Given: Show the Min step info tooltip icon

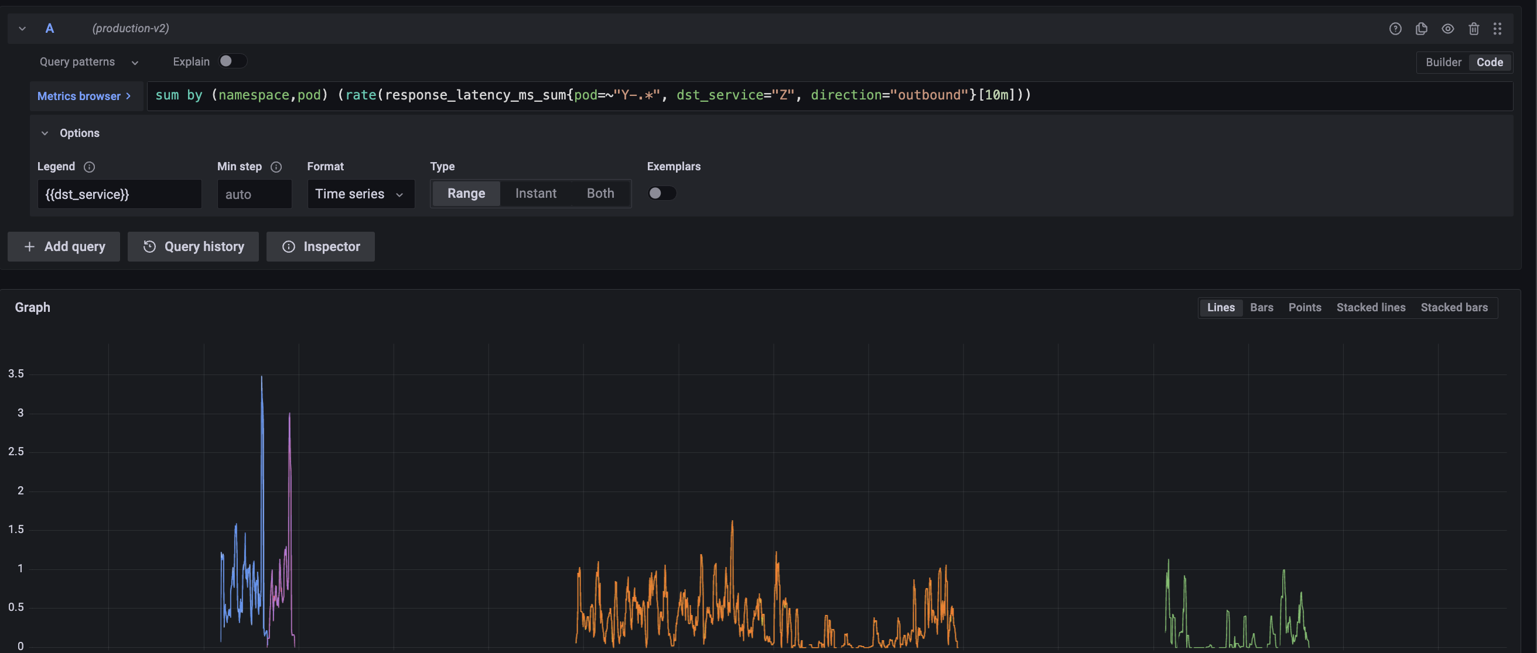Looking at the screenshot, I should tap(276, 167).
